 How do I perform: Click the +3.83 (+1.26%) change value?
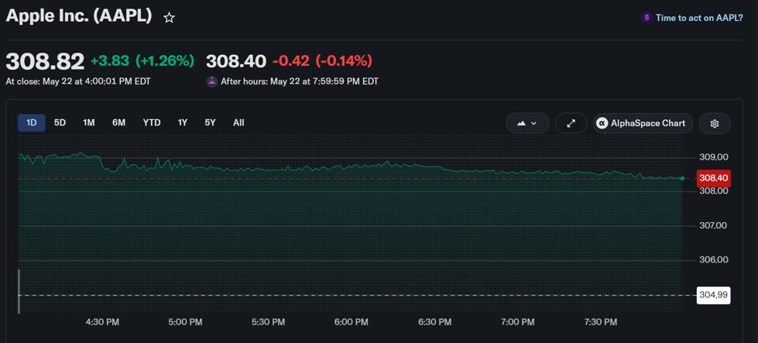pyautogui.click(x=142, y=61)
